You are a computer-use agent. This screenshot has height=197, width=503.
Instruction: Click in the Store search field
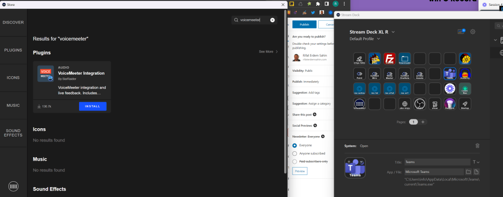click(x=254, y=20)
